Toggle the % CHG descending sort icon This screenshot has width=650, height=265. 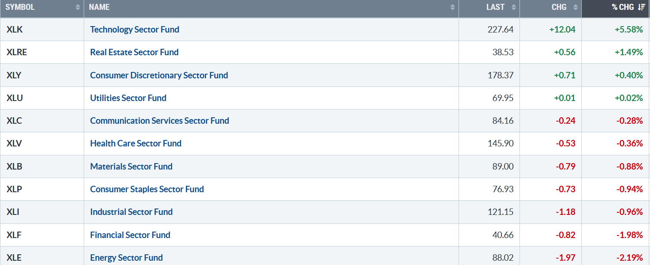coord(641,7)
